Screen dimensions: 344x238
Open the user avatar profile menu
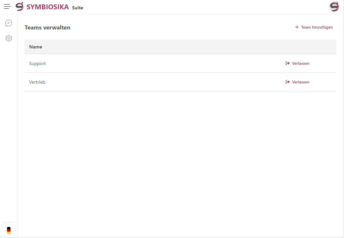[x=334, y=6]
